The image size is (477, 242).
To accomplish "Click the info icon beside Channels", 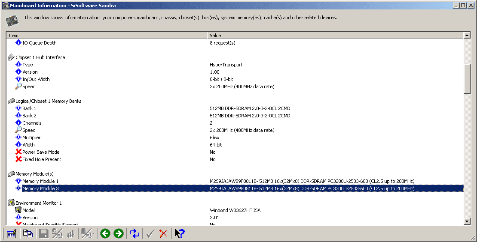I will point(18,122).
